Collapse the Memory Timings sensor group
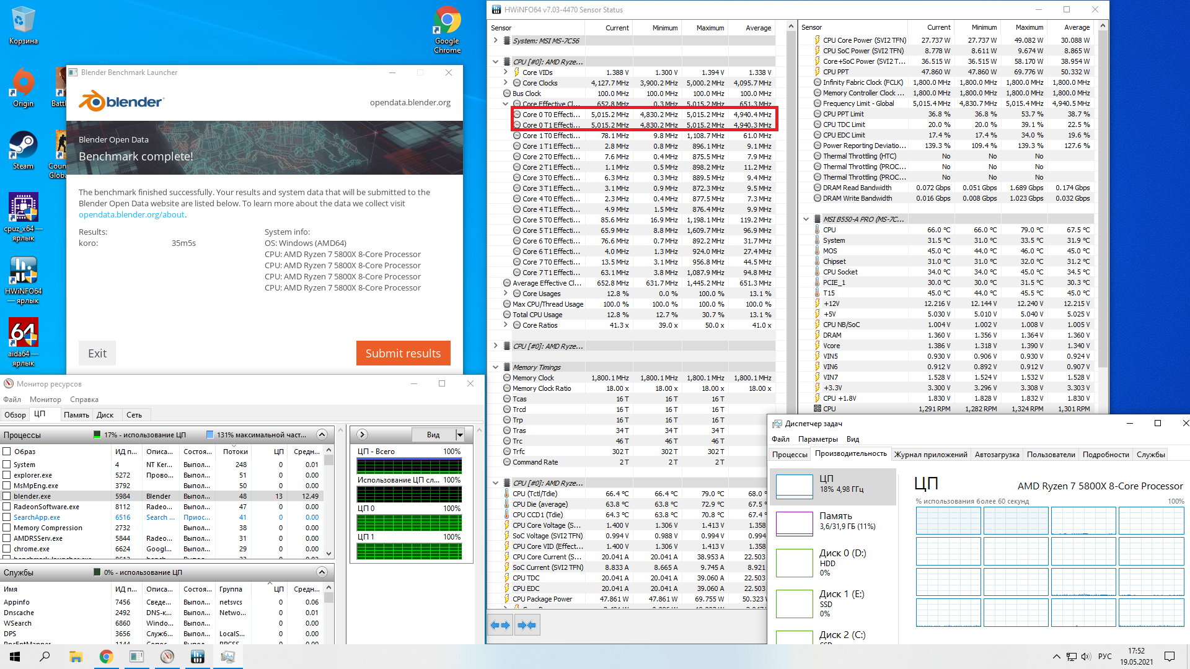 [495, 367]
